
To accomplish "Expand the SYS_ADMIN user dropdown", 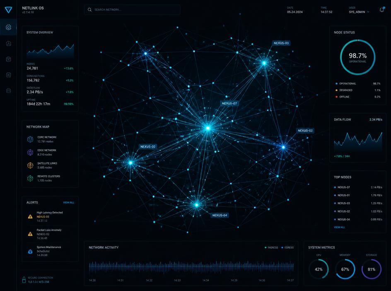I will coord(359,12).
